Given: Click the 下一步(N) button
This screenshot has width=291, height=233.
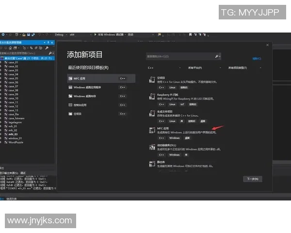Looking at the screenshot, I should pos(253,179).
